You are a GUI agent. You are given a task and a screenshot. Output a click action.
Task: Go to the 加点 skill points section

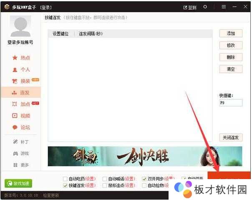[x=22, y=104]
